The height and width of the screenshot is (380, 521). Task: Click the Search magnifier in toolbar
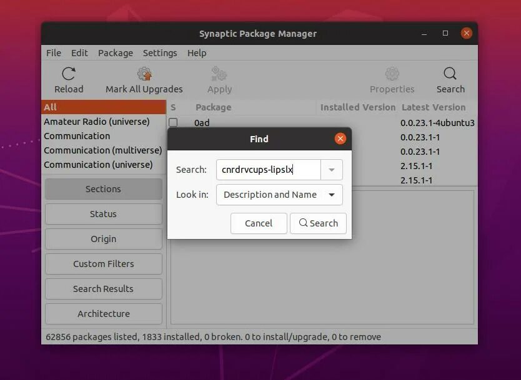click(450, 74)
